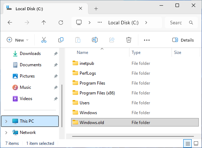This screenshot has height=148, width=202.
Task: Go up one folder level arrow
Action: (x=44, y=23)
